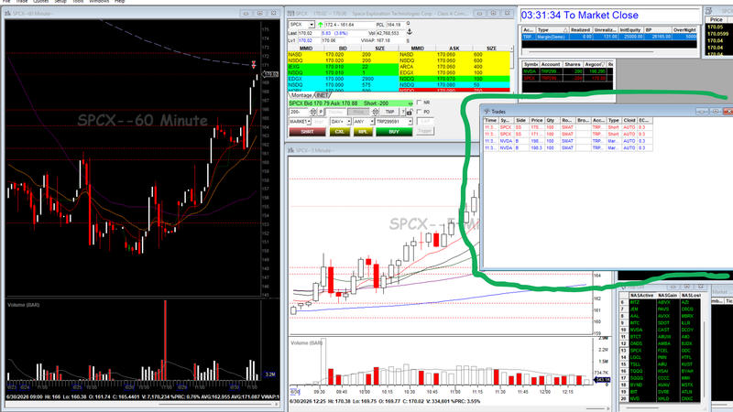Click the sort arrow on the Type column header
Image resolution: width=733 pixels, height=412 pixels.
click(x=565, y=30)
